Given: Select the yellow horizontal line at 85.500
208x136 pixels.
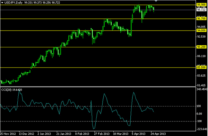Looking at the screenshot, I should pos(98,67).
